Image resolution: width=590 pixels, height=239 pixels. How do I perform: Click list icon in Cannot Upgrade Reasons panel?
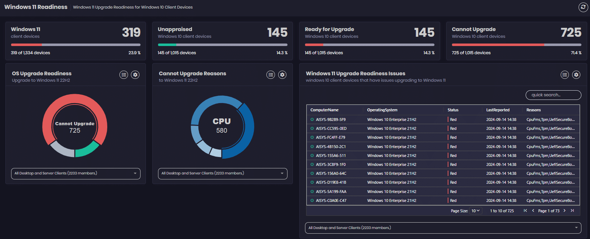271,75
